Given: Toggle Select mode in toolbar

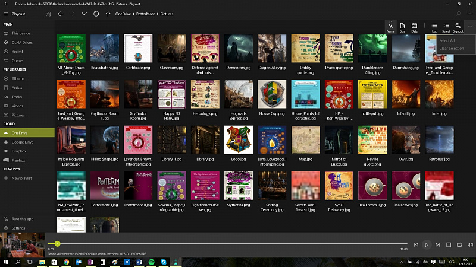Looking at the screenshot, I should 446,27.
